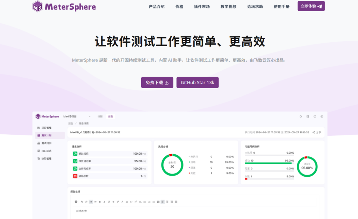Click the undo icon in the report editor
This screenshot has height=219, width=358.
(x=82, y=202)
